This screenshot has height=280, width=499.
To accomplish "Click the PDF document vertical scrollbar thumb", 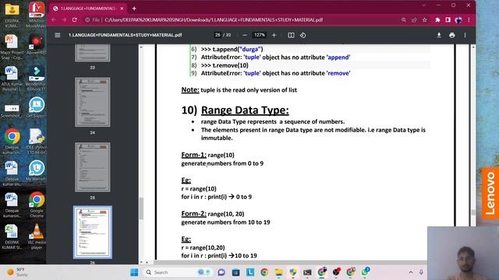I will [473, 212].
